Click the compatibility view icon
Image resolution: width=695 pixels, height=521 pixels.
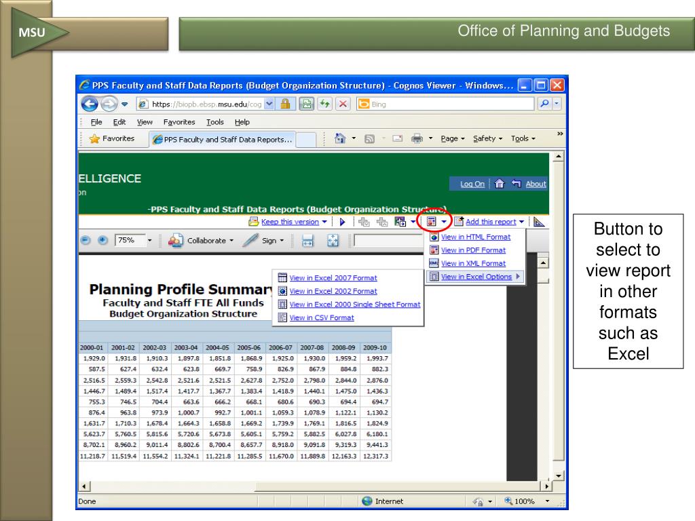coord(306,104)
